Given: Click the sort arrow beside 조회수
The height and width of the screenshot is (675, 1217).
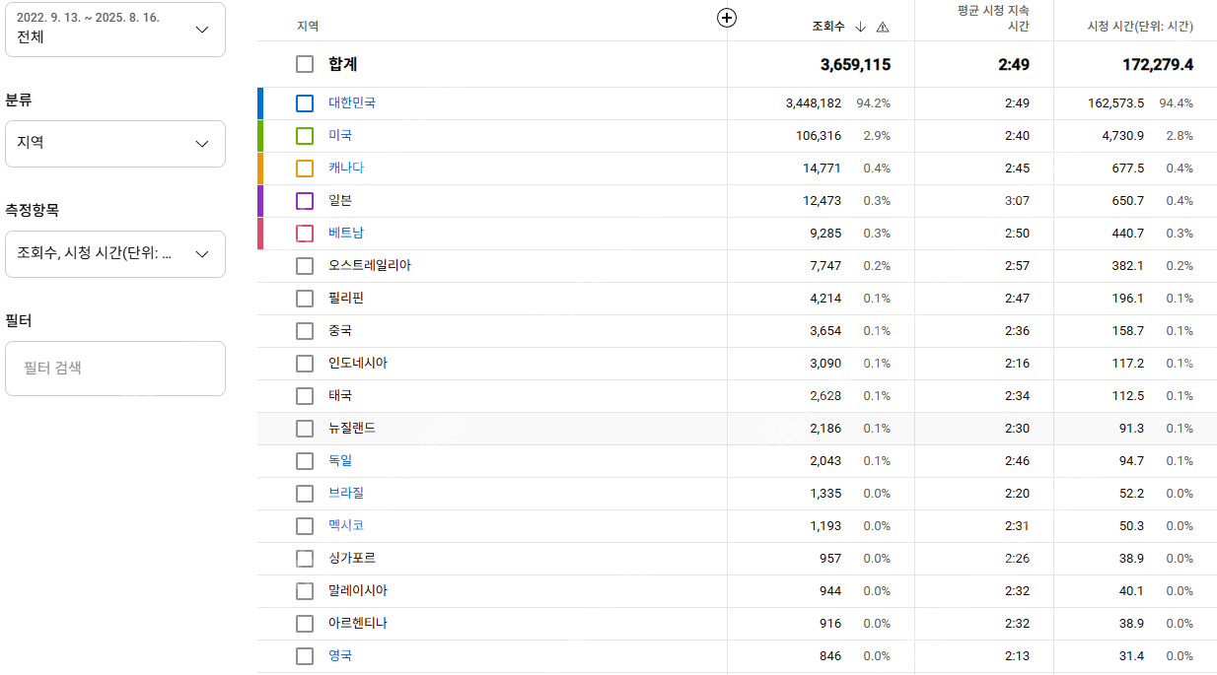Looking at the screenshot, I should pyautogui.click(x=861, y=27).
